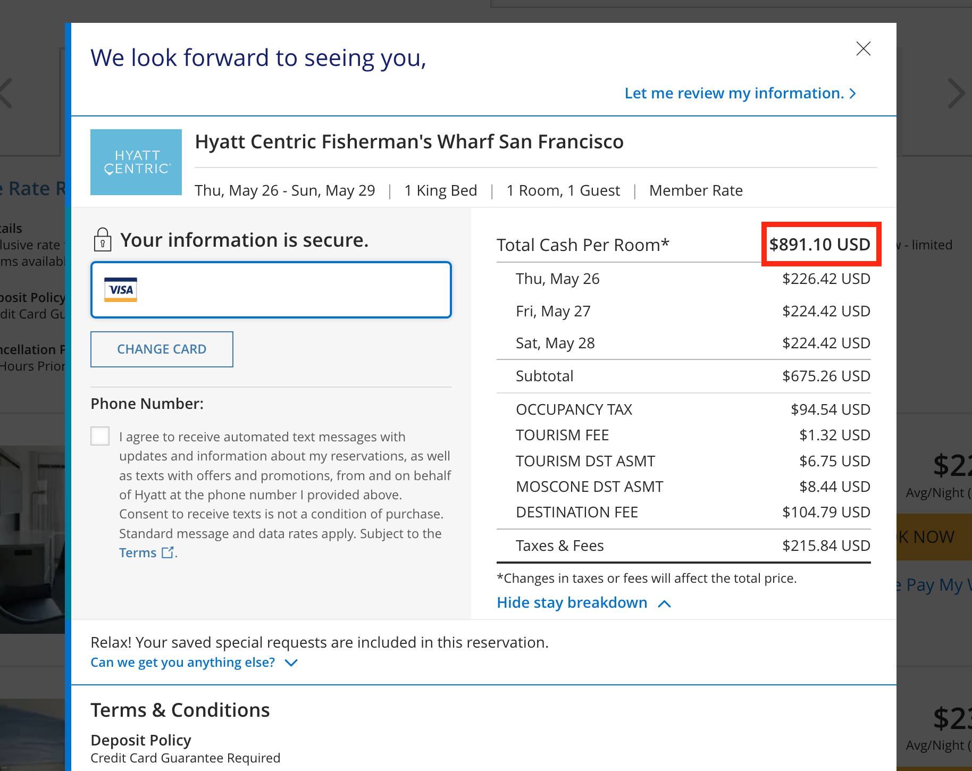Click the Deposit Policy heading in terms
Screen dimensions: 972x771
click(141, 740)
